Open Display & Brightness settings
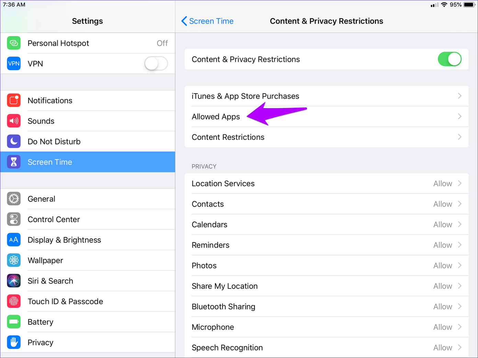Viewport: 478px width, 358px height. [64, 240]
